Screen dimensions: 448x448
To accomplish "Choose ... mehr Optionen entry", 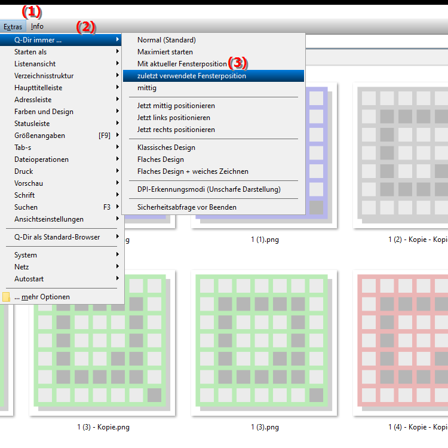I will click(x=60, y=297).
